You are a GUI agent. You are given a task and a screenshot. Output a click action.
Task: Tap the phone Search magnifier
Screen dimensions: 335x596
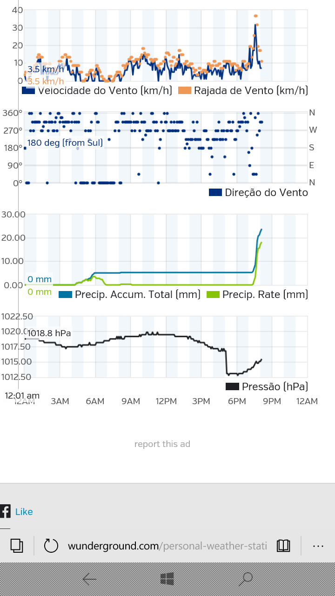point(245,579)
